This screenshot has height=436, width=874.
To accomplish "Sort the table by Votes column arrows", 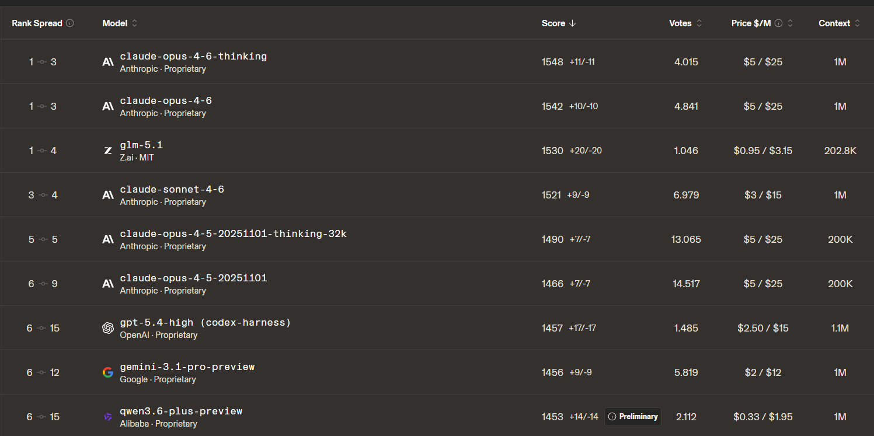I will click(699, 23).
